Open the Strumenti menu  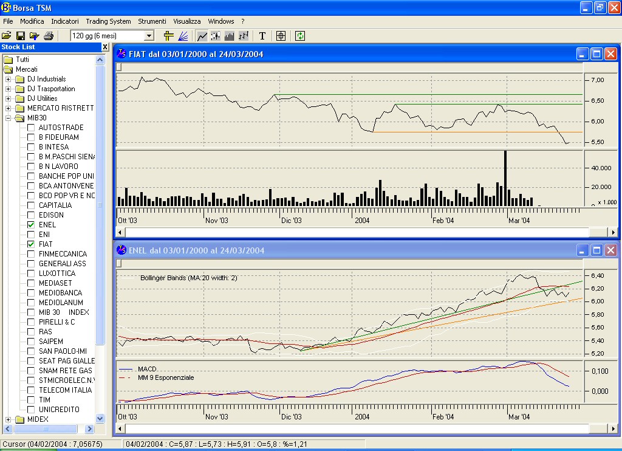tap(152, 21)
